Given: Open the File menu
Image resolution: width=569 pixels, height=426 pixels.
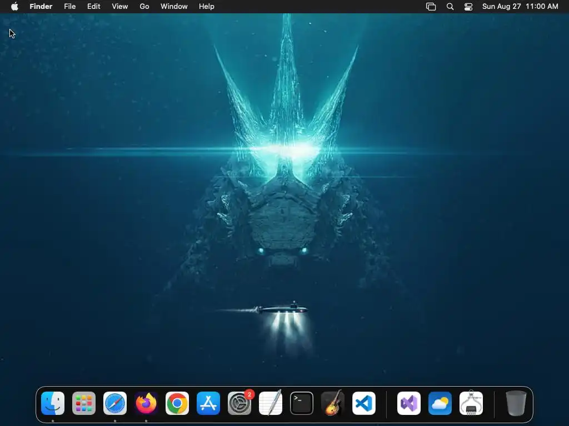Looking at the screenshot, I should coord(69,6).
